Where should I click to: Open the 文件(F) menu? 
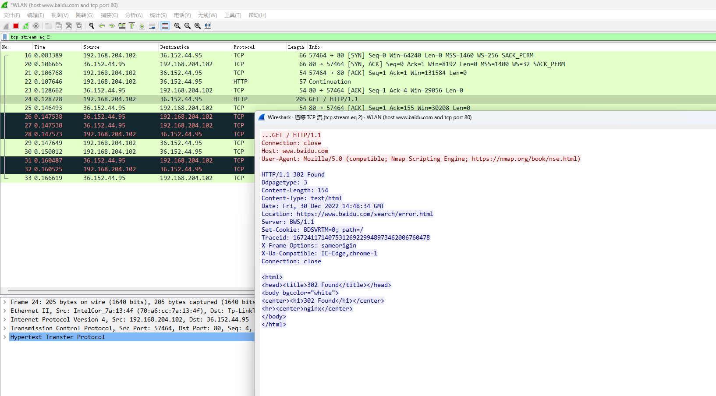[12, 15]
